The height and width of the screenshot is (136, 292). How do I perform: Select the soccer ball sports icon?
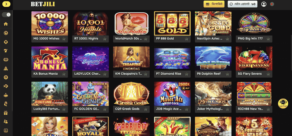point(6,33)
